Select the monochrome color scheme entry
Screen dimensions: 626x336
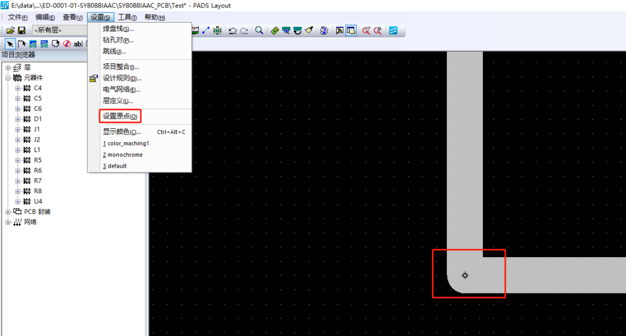[125, 155]
